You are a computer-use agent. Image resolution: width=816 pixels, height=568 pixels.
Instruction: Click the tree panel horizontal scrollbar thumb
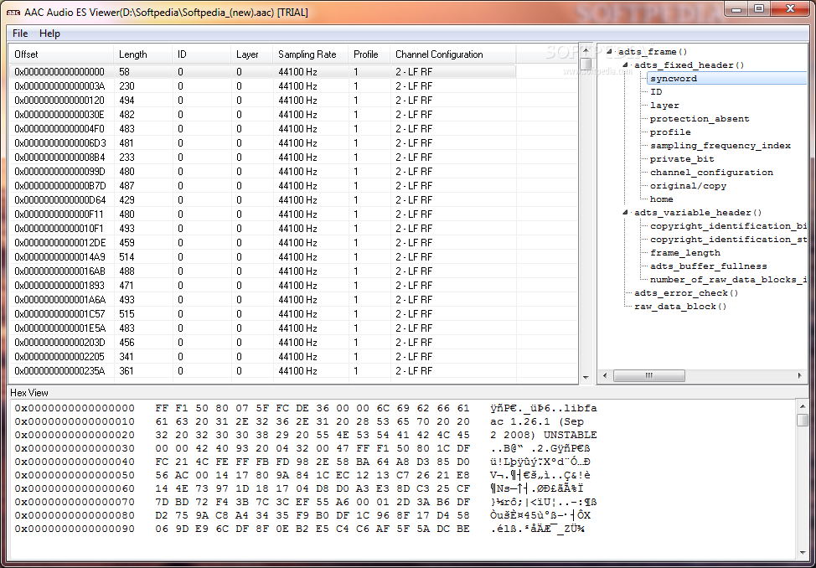(649, 375)
